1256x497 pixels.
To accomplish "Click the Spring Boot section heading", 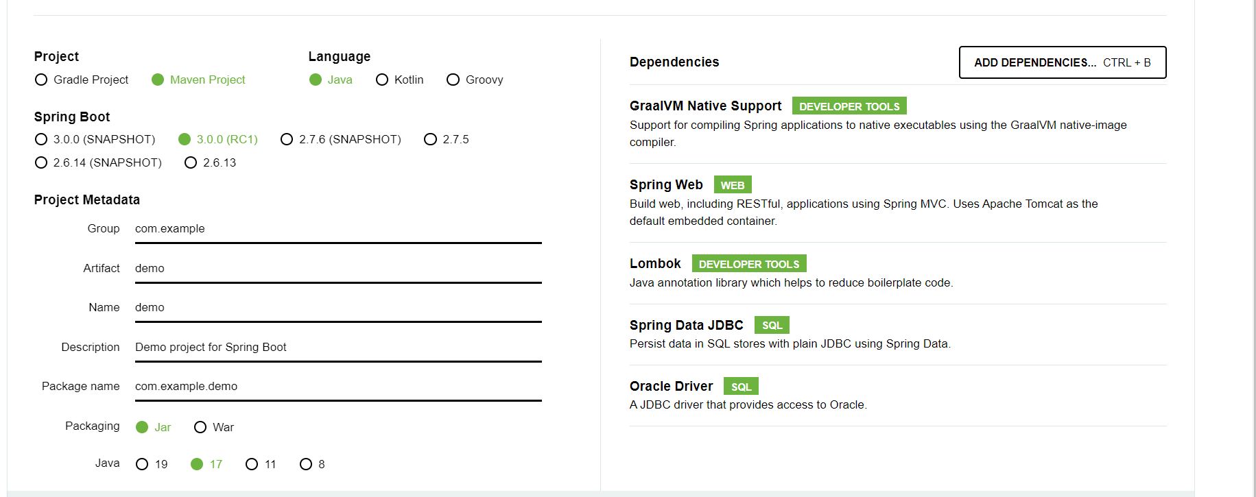I will tap(72, 117).
